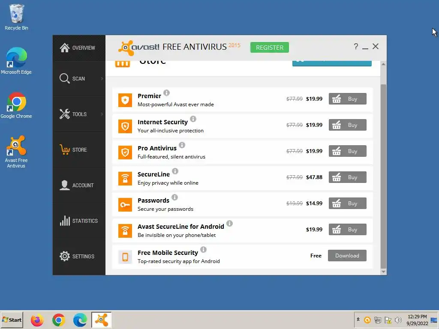Select Avast Free Antivirus desktop shortcut
Viewport: 439px width, 329px height.
point(16,152)
